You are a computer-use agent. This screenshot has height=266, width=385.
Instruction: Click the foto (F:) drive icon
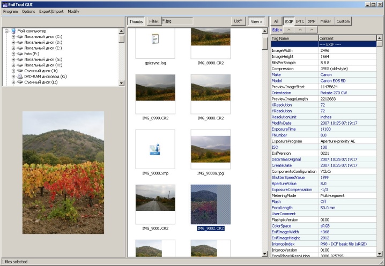[x=20, y=54]
